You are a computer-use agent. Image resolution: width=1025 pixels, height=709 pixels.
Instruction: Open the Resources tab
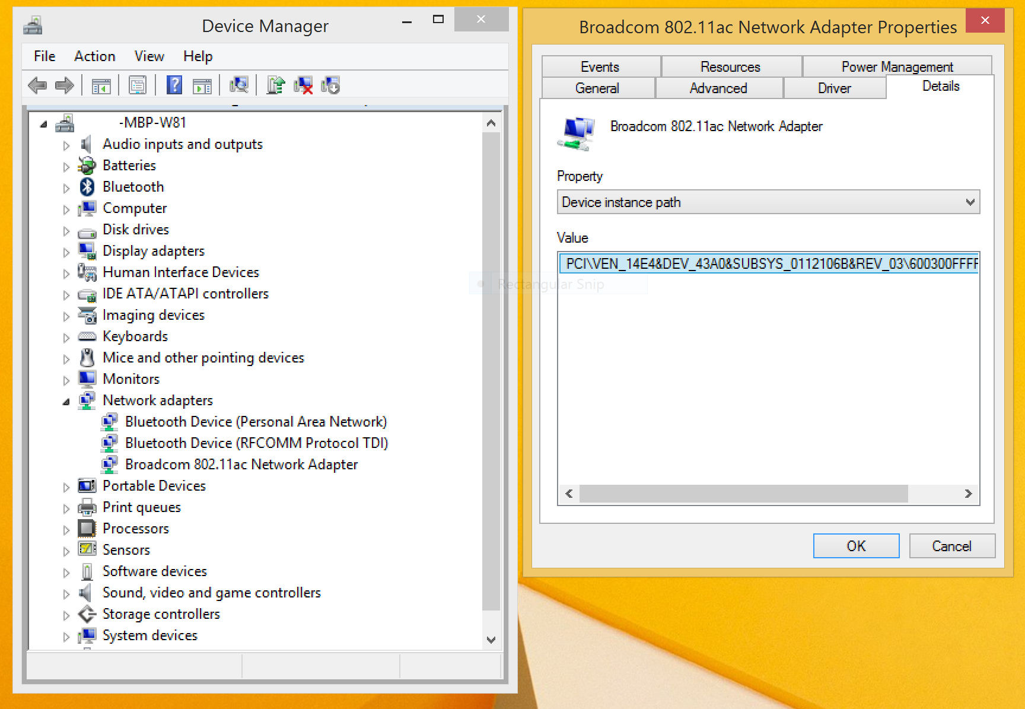click(731, 66)
